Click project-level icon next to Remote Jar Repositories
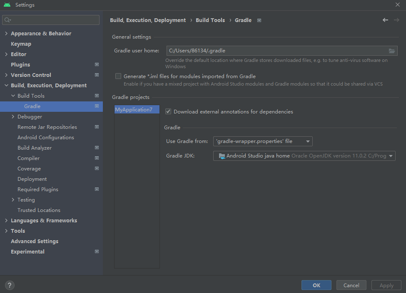406x293 pixels. (x=97, y=127)
